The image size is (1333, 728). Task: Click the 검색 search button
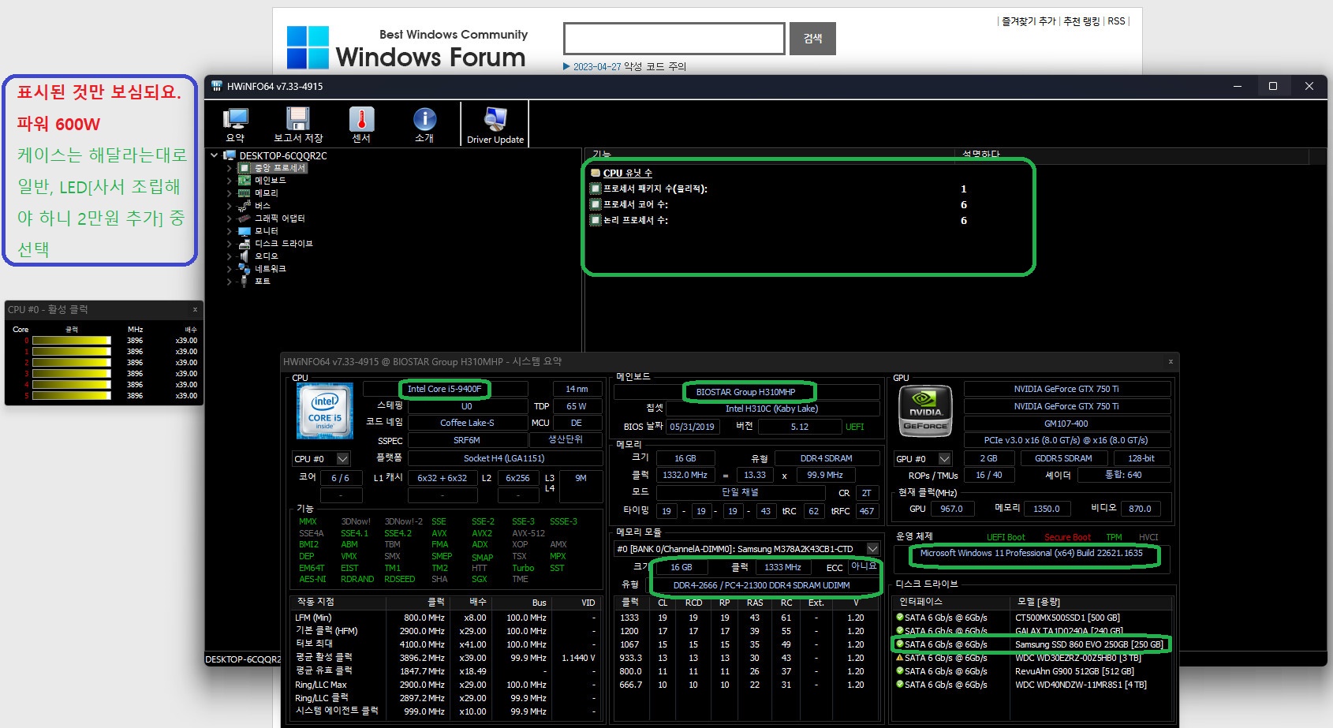[813, 39]
